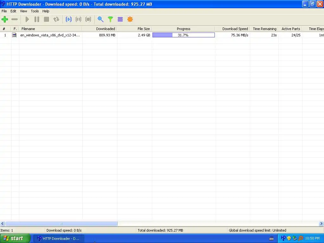The image size is (324, 243).
Task: Open Options with the orange gear icon
Action: 130,19
